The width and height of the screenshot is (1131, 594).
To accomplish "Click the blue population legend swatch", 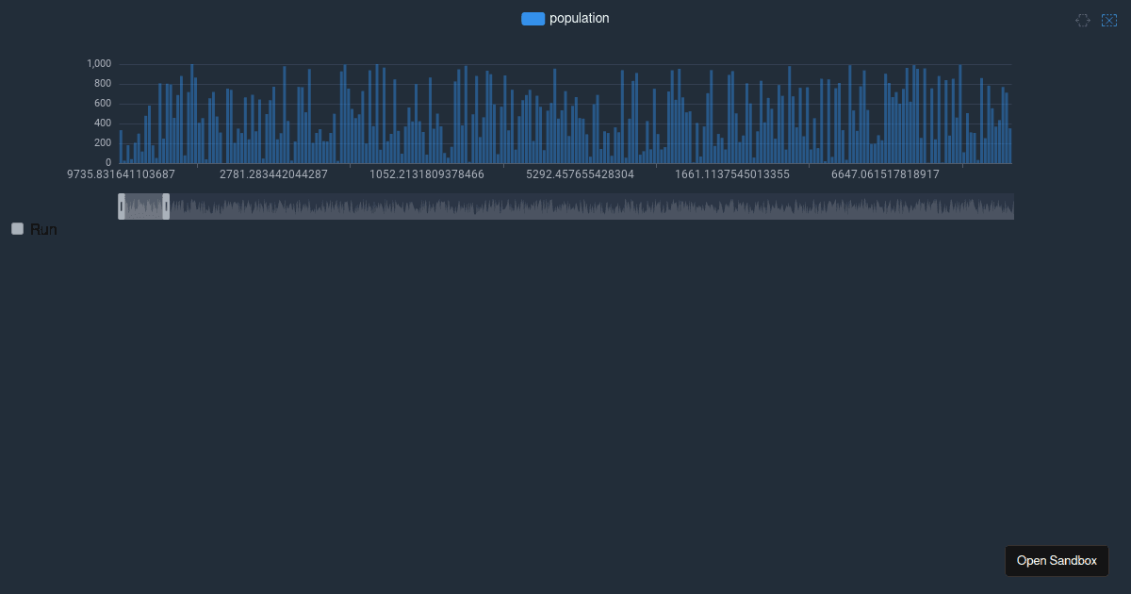I will (x=533, y=18).
